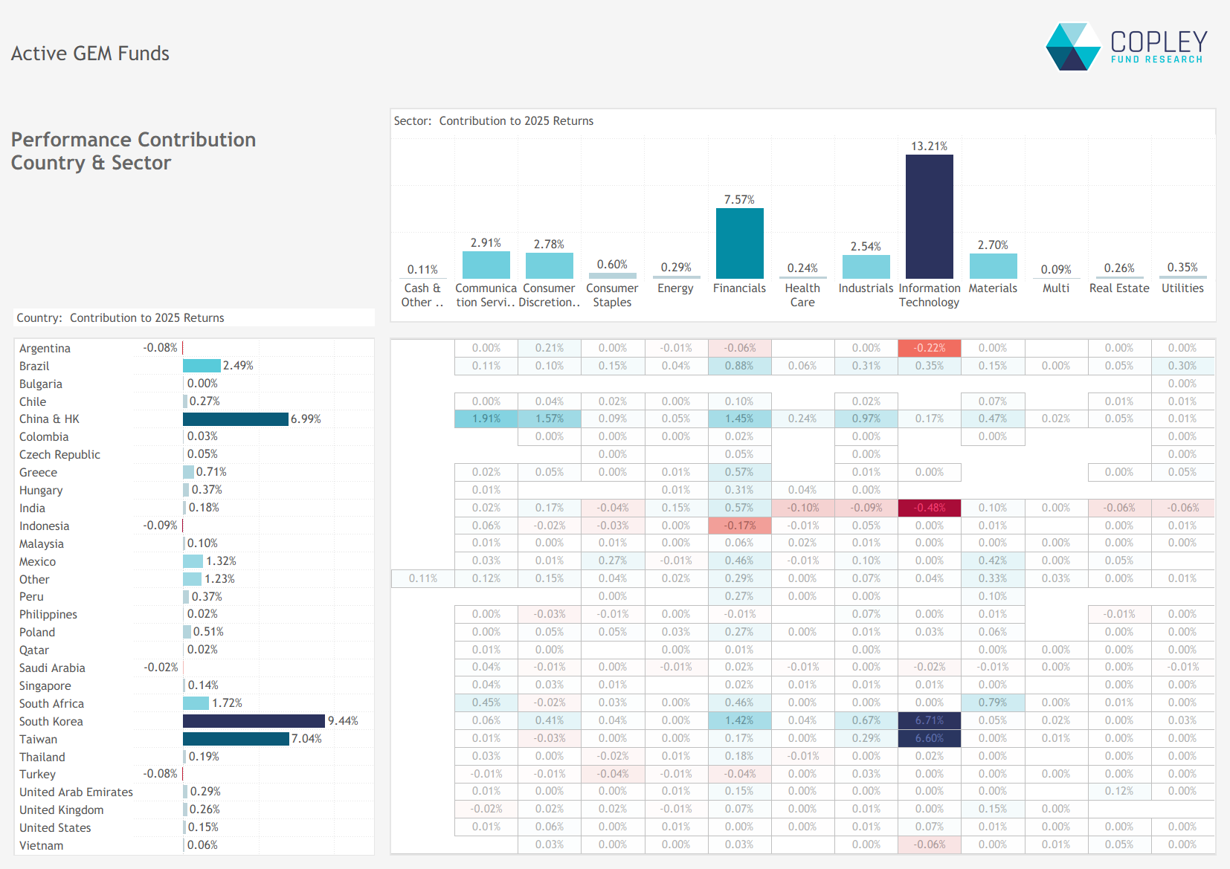Select the Financials 7.57% sector bar
The height and width of the screenshot is (869, 1230).
tap(739, 243)
